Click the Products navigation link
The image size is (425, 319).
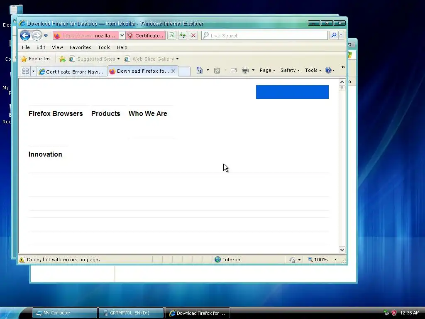[x=106, y=114]
